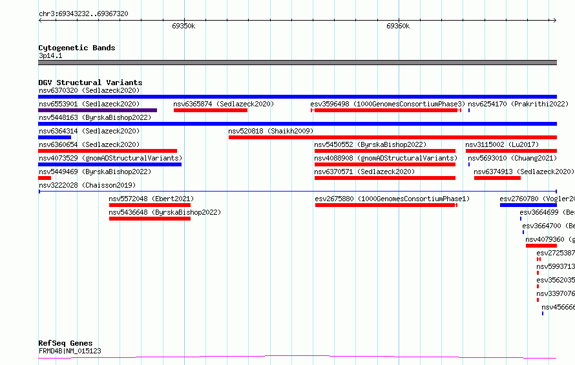Viewport: 575px width, 365px height.
Task: Open nsv4088908 (gnomADStructuralVariants) variant
Action: coord(386,158)
